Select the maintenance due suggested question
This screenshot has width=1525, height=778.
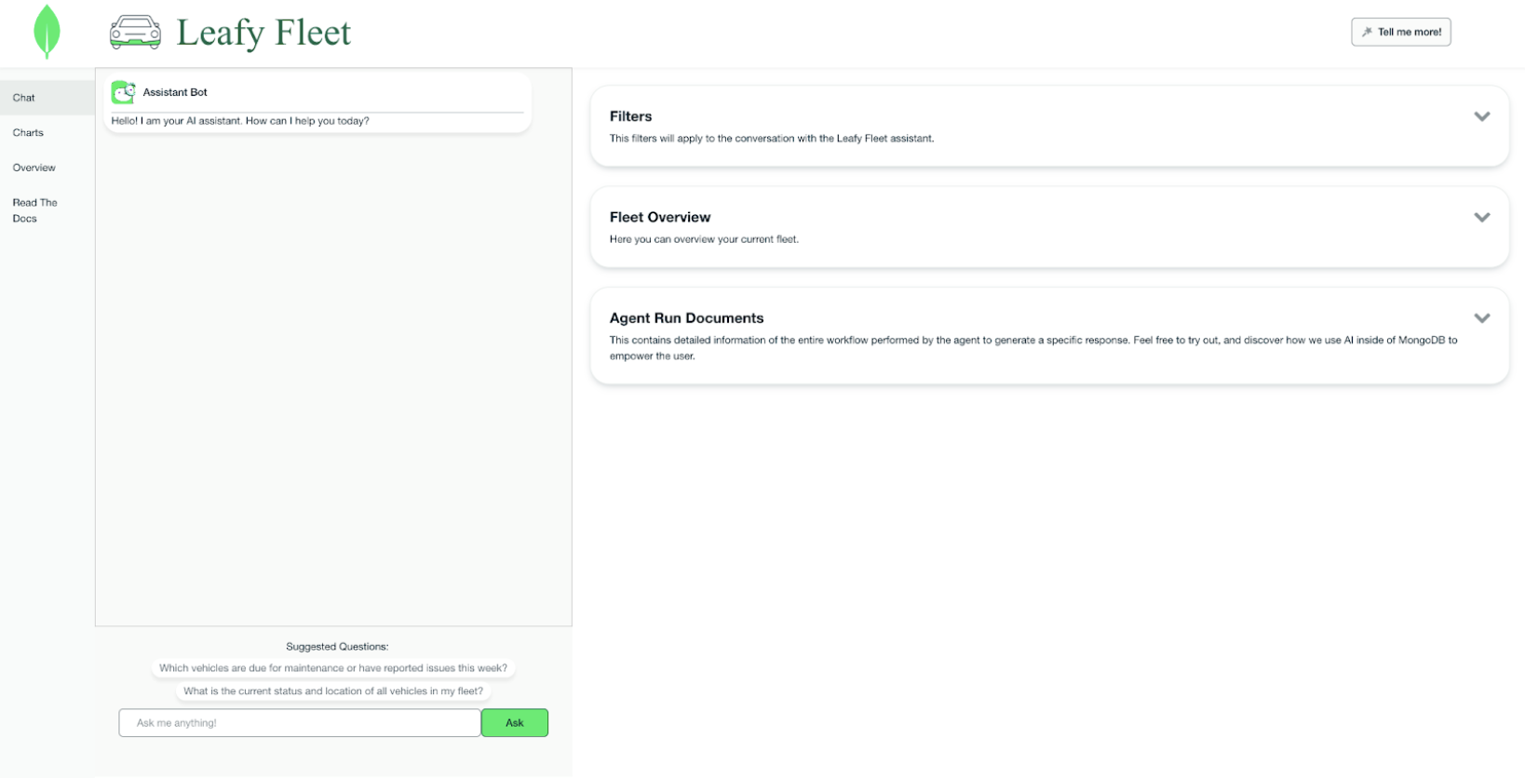pyautogui.click(x=333, y=668)
